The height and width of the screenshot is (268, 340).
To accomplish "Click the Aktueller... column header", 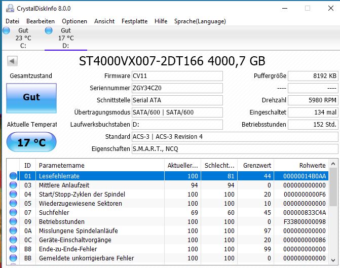I will pyautogui.click(x=182, y=166).
